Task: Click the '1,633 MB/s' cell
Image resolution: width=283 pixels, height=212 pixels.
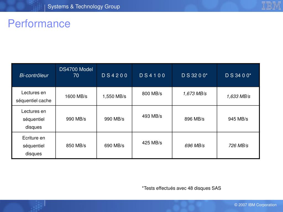Action: click(x=238, y=96)
